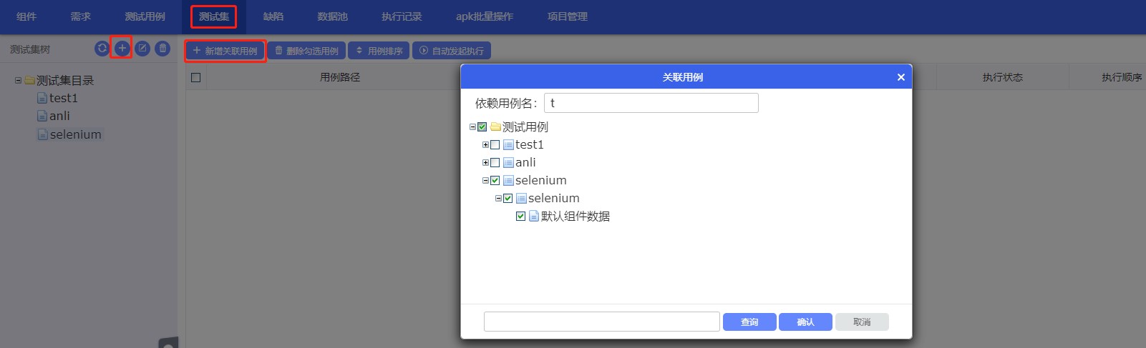Viewport: 1146px width, 348px height.
Task: Uncheck the nested selenium checkbox
Action: [508, 198]
